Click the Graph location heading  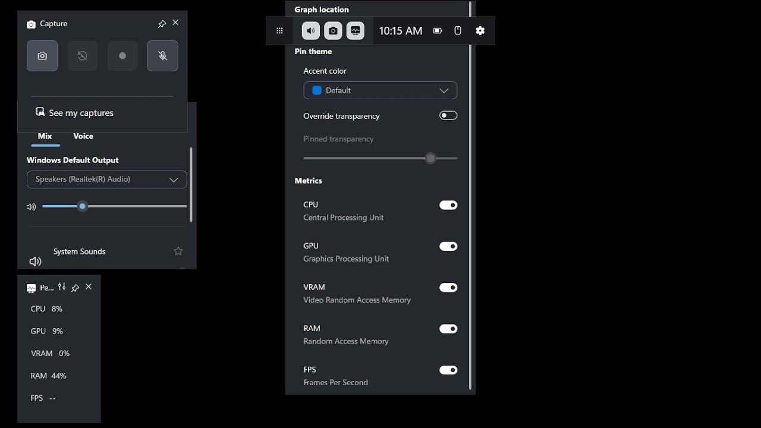[x=322, y=10]
